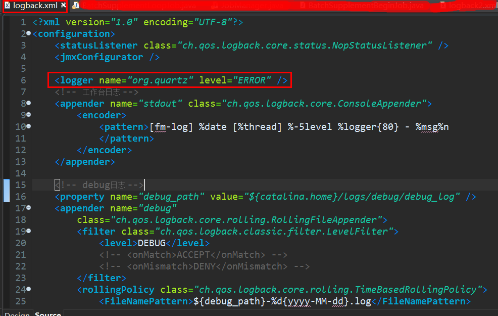Click the commented onMatch ACCEPT line

[193, 255]
